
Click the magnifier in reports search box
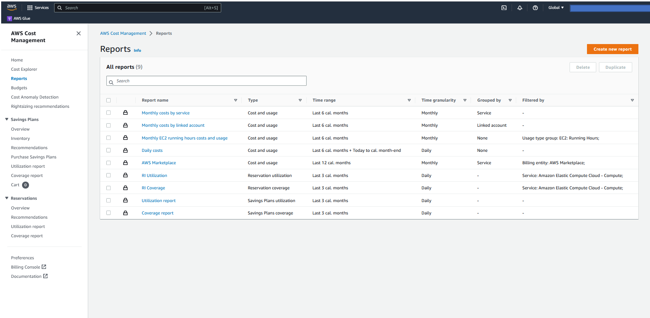pyautogui.click(x=111, y=82)
